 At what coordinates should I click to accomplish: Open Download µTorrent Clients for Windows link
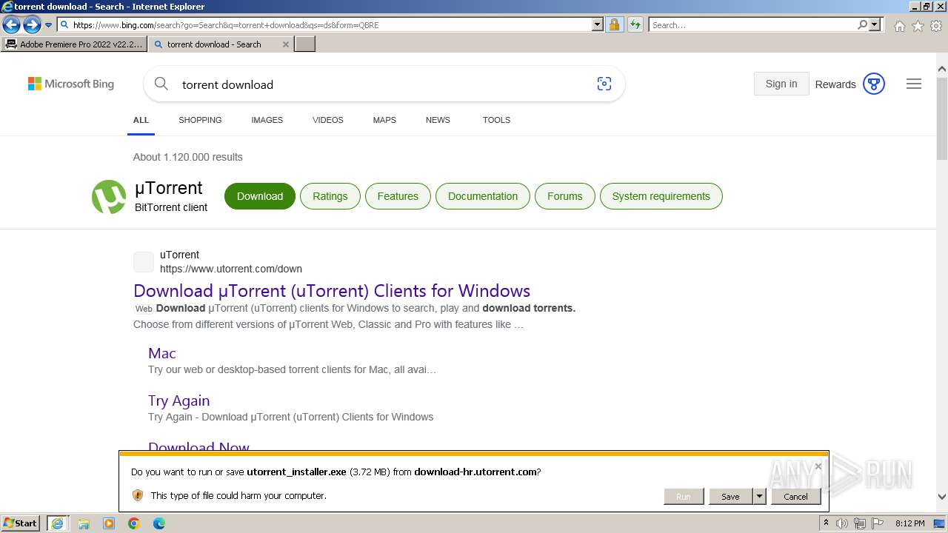332,291
